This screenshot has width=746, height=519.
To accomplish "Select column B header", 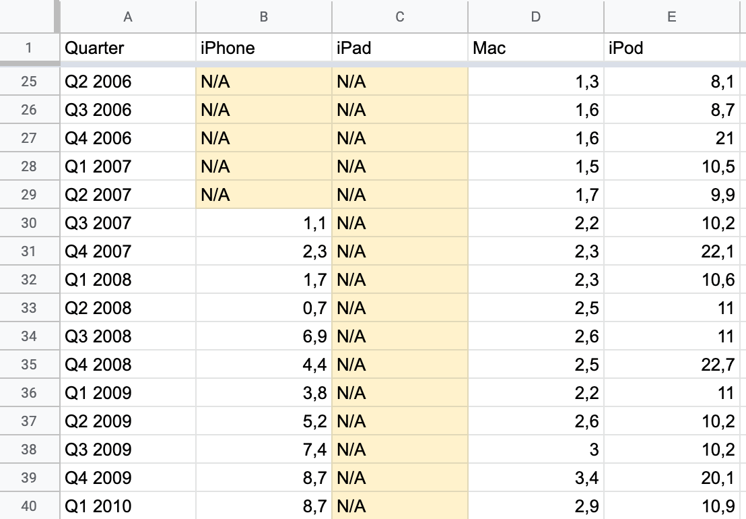I will [264, 17].
